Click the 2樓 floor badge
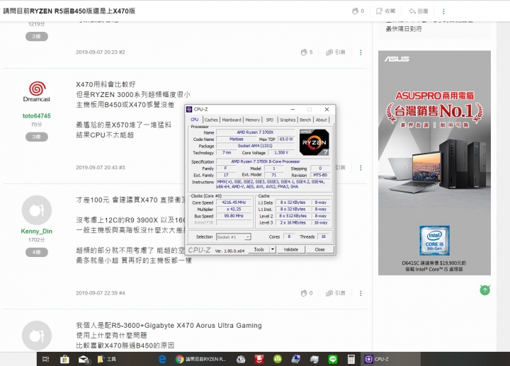Viewport: 510px width, 366px height. tap(37, 36)
